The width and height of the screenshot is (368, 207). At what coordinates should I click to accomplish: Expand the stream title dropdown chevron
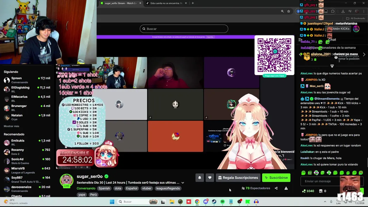click(x=183, y=183)
